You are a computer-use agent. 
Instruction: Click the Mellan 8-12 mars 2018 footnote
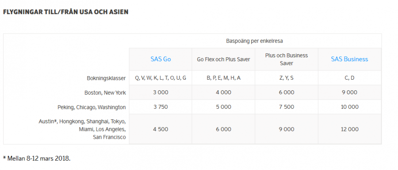37,159
